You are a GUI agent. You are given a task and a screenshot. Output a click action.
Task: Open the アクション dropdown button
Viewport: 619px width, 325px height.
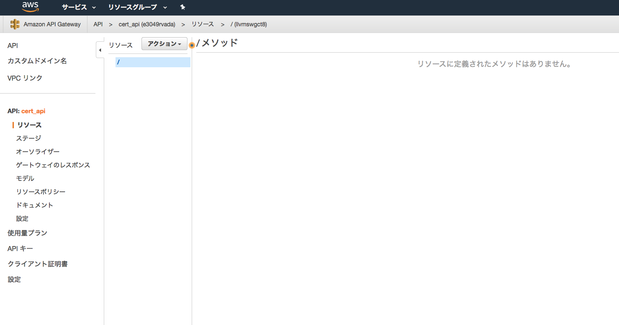coord(164,44)
